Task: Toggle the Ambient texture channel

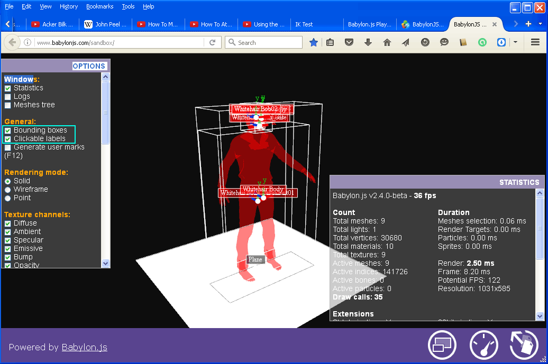Action: click(8, 232)
